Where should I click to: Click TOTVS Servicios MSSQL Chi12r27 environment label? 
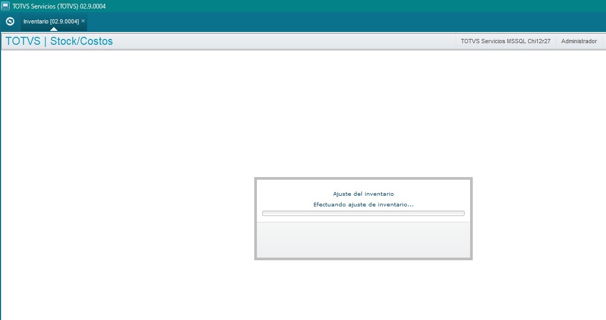[x=505, y=41]
